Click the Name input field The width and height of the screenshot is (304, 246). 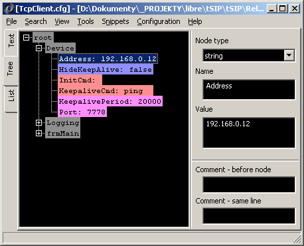pos(249,90)
